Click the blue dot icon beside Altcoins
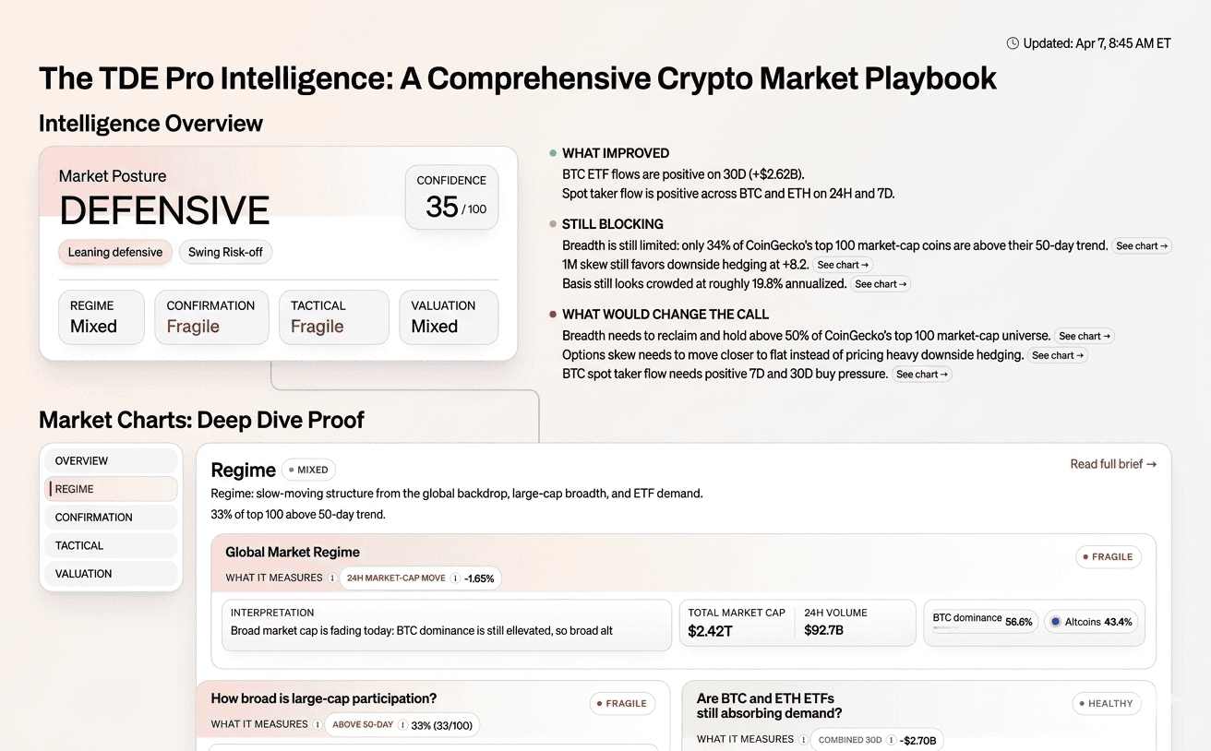Image resolution: width=1211 pixels, height=751 pixels. (x=1056, y=622)
